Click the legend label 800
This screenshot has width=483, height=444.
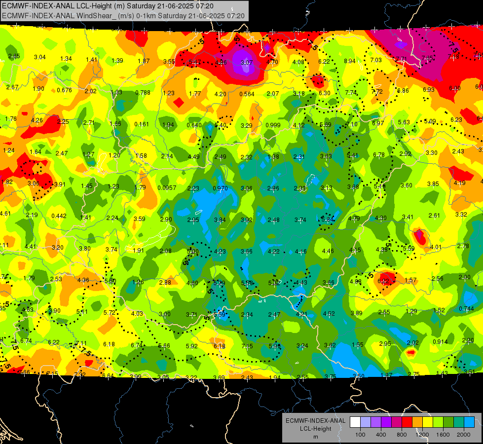402,435
